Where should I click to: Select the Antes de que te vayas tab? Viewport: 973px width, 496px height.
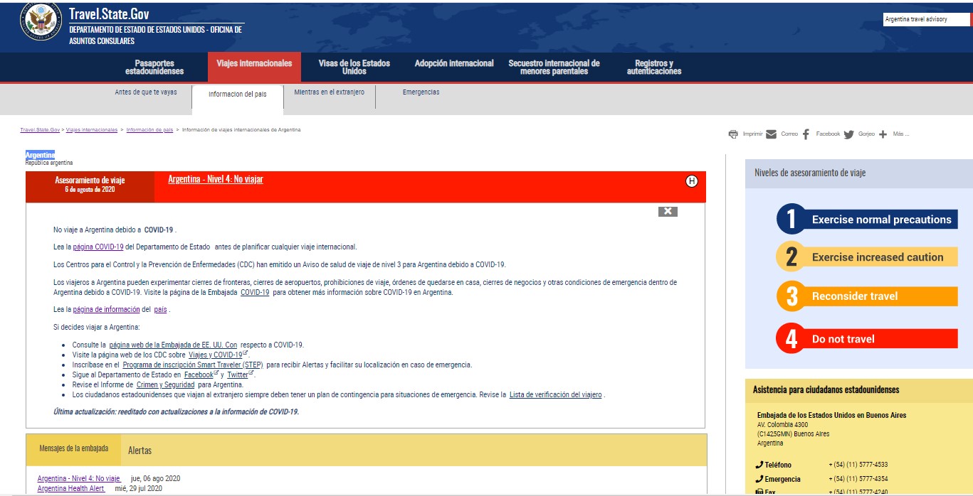146,92
